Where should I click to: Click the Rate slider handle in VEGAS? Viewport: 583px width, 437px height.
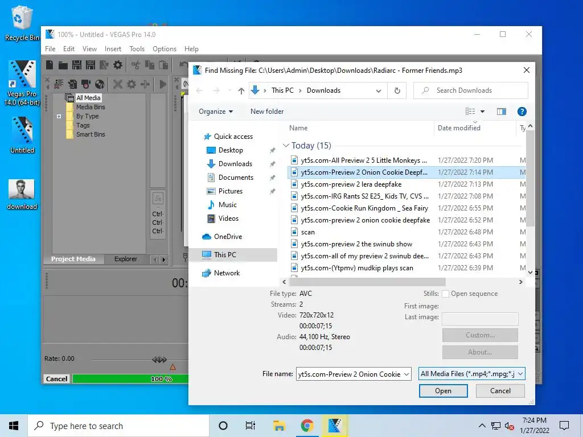click(x=159, y=360)
